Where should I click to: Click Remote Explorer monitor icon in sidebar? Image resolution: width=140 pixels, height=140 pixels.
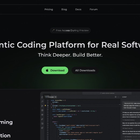pos(42,124)
